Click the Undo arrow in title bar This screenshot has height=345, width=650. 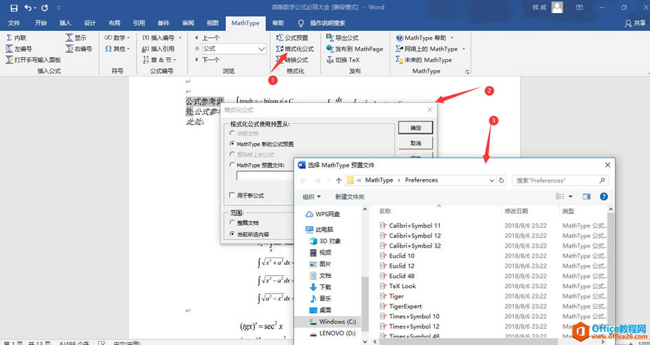click(x=28, y=8)
